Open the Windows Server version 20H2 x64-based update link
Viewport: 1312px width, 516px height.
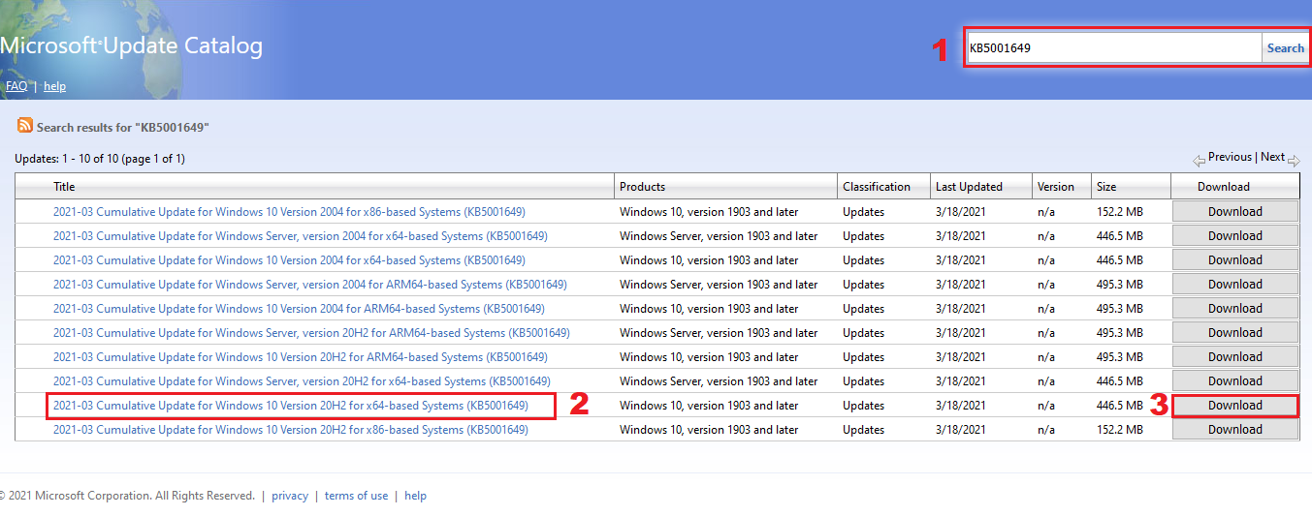pos(302,381)
